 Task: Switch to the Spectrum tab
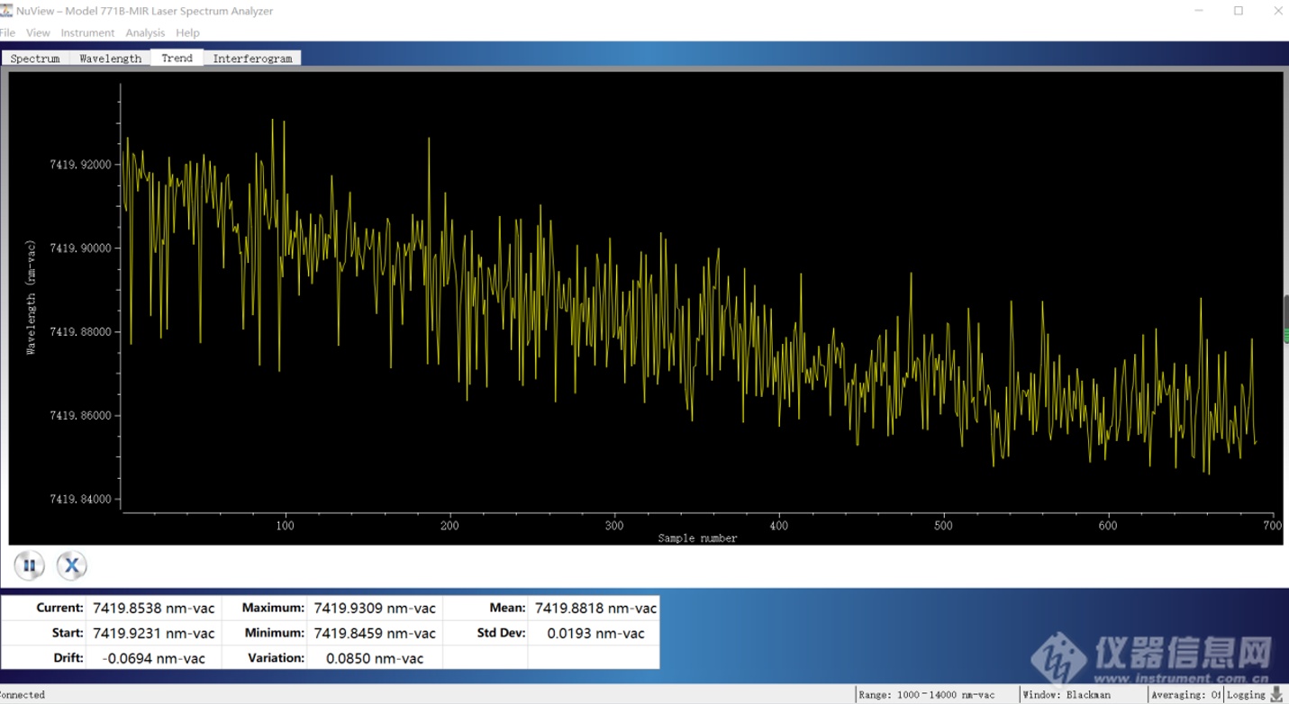(x=35, y=59)
